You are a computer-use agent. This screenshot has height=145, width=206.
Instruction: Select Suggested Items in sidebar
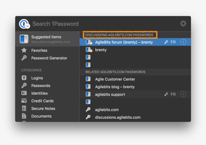point(46,39)
